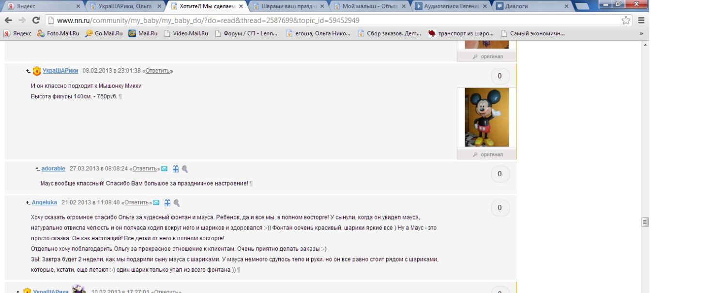This screenshot has width=726, height=293.
Task: Open adorable user profile link
Action: click(53, 169)
